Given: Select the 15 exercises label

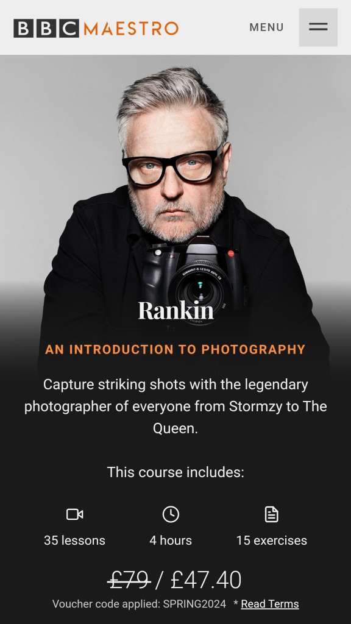Looking at the screenshot, I should (271, 541).
